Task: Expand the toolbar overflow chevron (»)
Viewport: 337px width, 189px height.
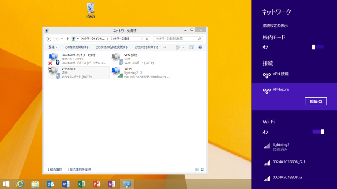Action: pyautogui.click(x=165, y=47)
